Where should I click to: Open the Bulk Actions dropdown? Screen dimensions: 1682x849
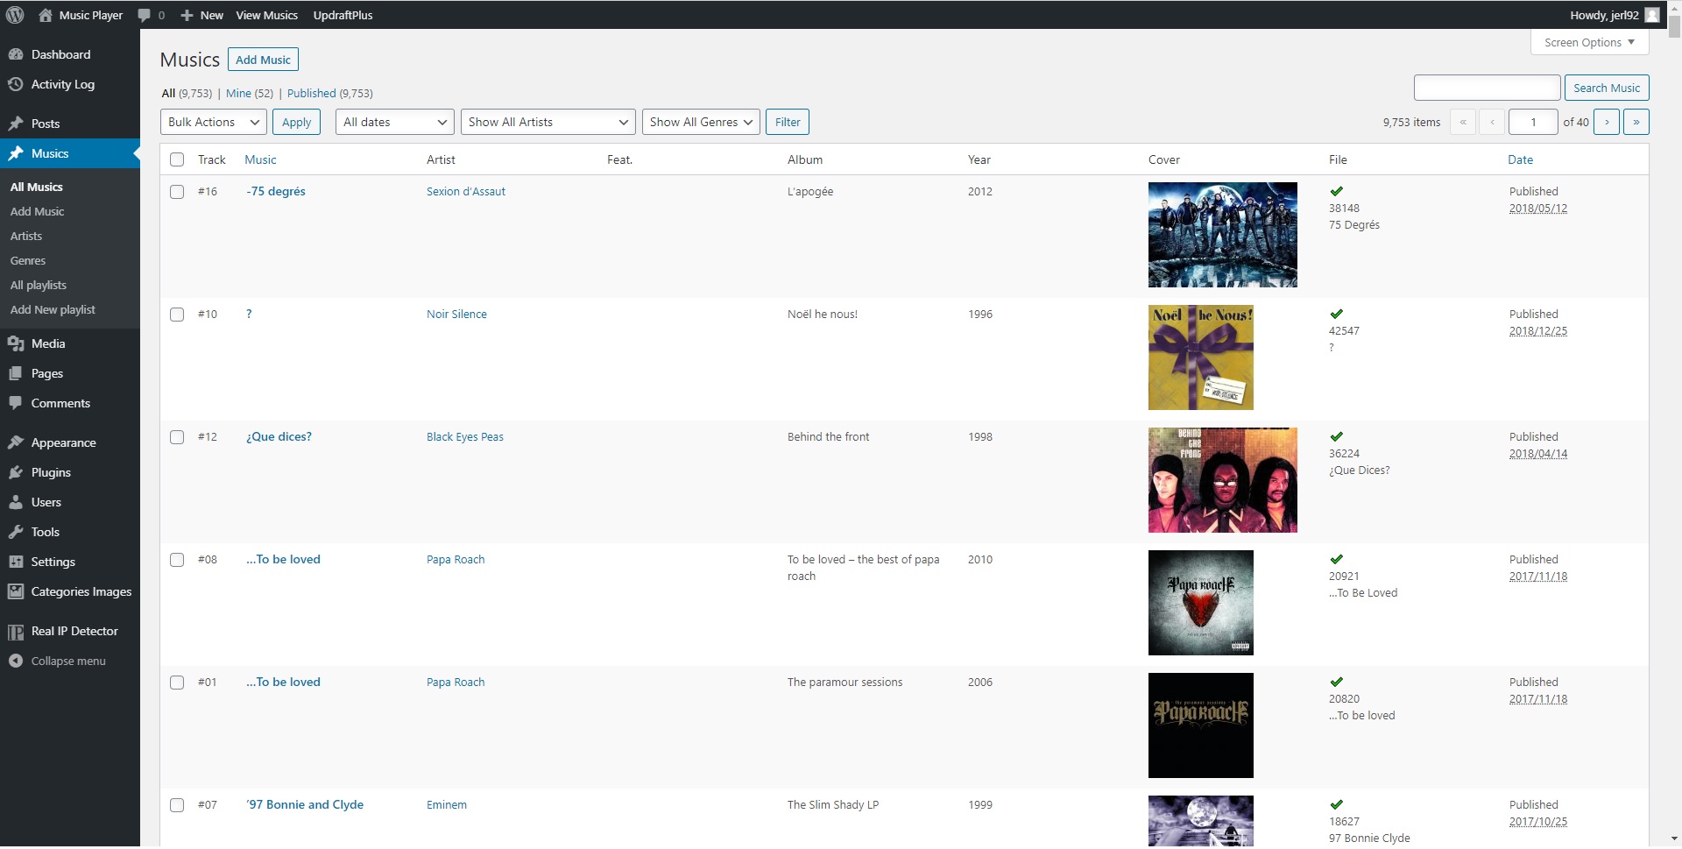(x=214, y=122)
